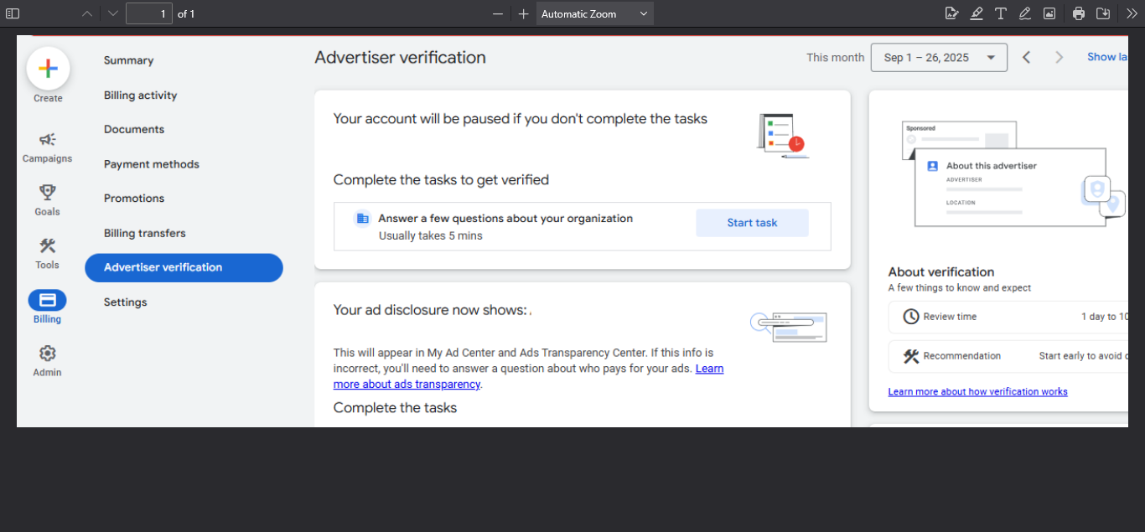Click the zoom out minus button
Image resolution: width=1145 pixels, height=532 pixels.
[x=498, y=13]
